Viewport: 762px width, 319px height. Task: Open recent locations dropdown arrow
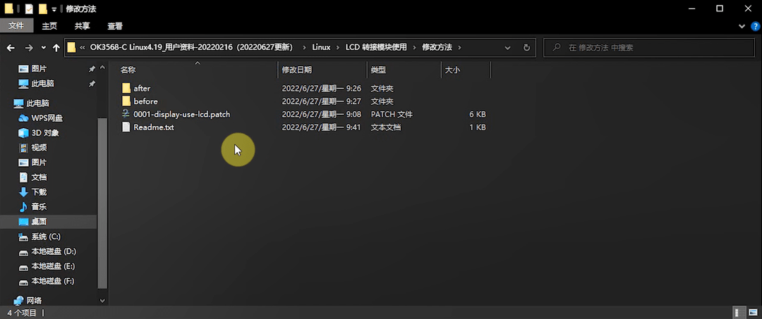pos(44,47)
